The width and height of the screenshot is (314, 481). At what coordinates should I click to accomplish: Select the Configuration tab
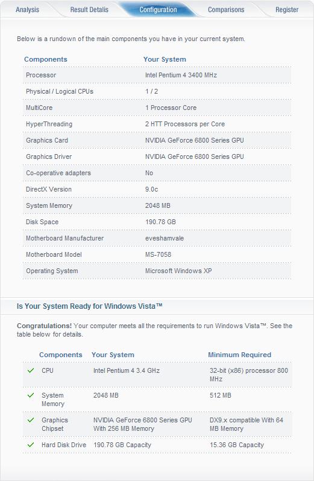[159, 10]
